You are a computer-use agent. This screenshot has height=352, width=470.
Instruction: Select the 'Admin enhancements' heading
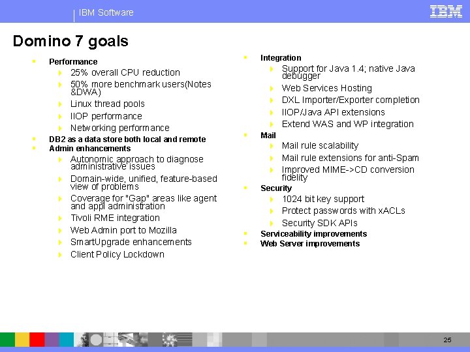(x=90, y=149)
